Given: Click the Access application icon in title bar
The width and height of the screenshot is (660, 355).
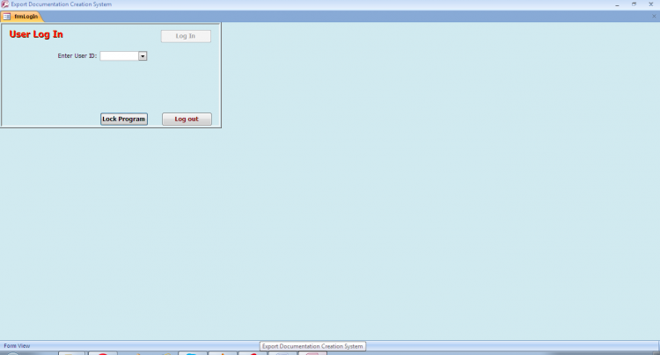Looking at the screenshot, I should [4, 4].
